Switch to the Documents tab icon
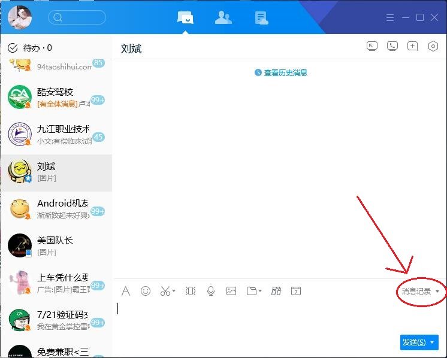This screenshot has width=447, height=358. 261,18
